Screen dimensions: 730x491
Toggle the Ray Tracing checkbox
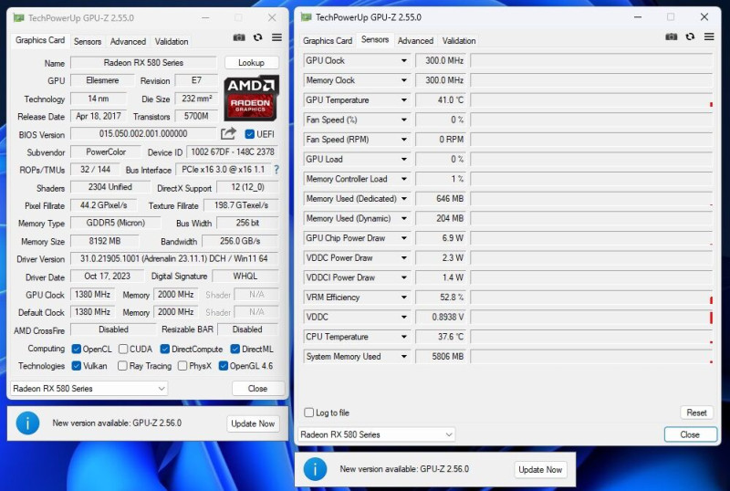pos(122,366)
